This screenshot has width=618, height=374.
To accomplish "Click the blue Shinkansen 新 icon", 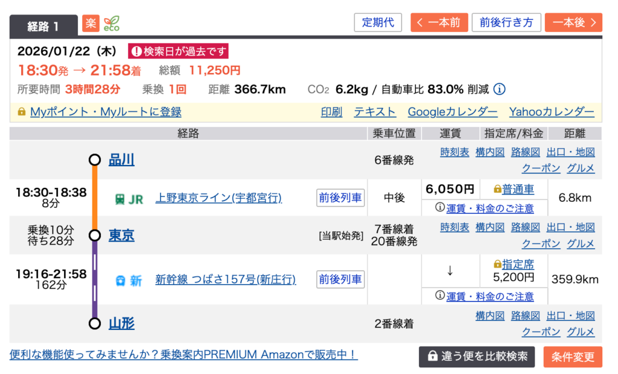I will (x=129, y=280).
